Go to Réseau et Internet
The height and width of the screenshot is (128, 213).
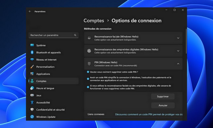point(54,60)
